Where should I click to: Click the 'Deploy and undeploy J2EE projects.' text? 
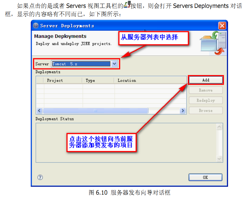pos(74,44)
